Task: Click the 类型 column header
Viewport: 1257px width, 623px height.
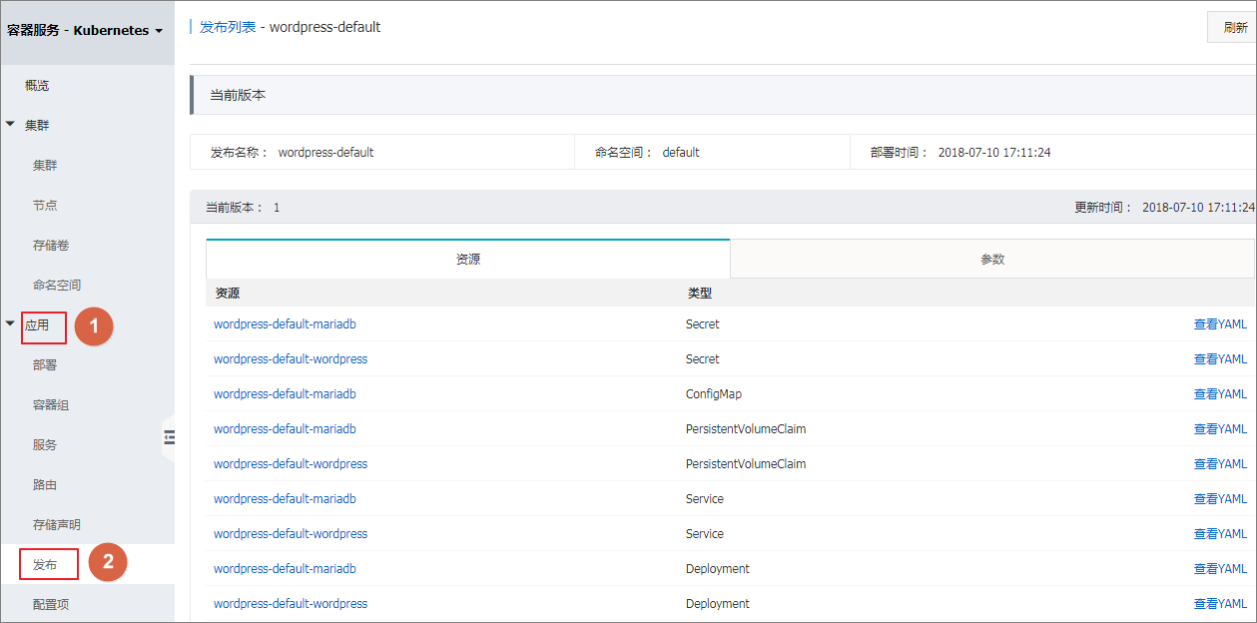Action: click(700, 294)
